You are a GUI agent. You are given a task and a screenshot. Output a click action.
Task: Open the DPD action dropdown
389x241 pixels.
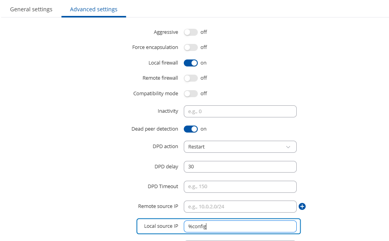240,147
